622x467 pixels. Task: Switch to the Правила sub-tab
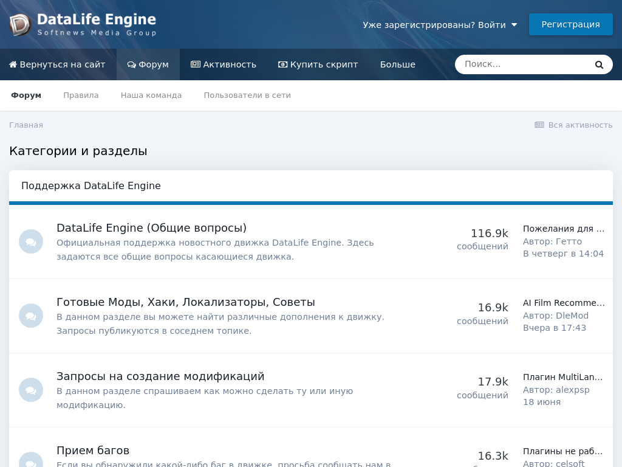[x=81, y=95]
